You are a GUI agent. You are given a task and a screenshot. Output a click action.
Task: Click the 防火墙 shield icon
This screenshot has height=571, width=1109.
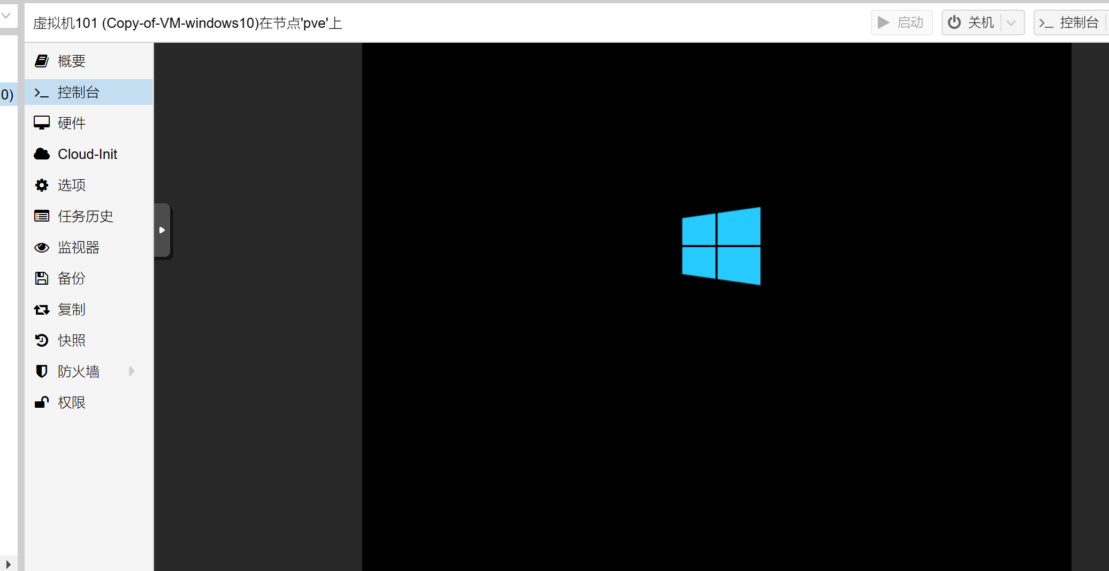click(x=42, y=371)
